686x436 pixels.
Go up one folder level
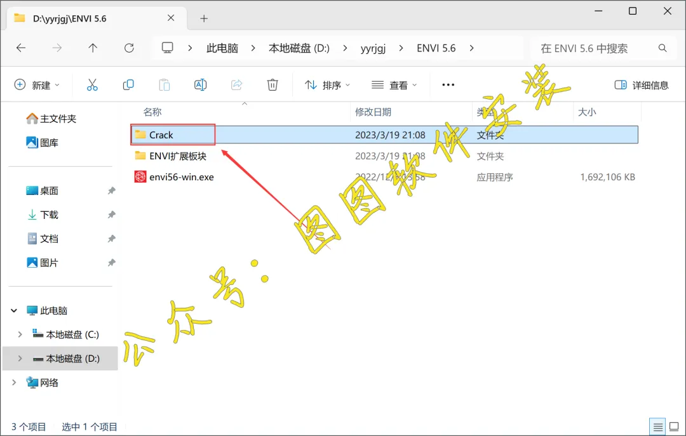93,48
